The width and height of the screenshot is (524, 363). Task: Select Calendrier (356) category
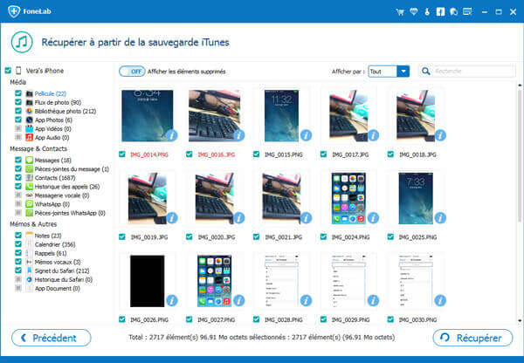tap(55, 244)
